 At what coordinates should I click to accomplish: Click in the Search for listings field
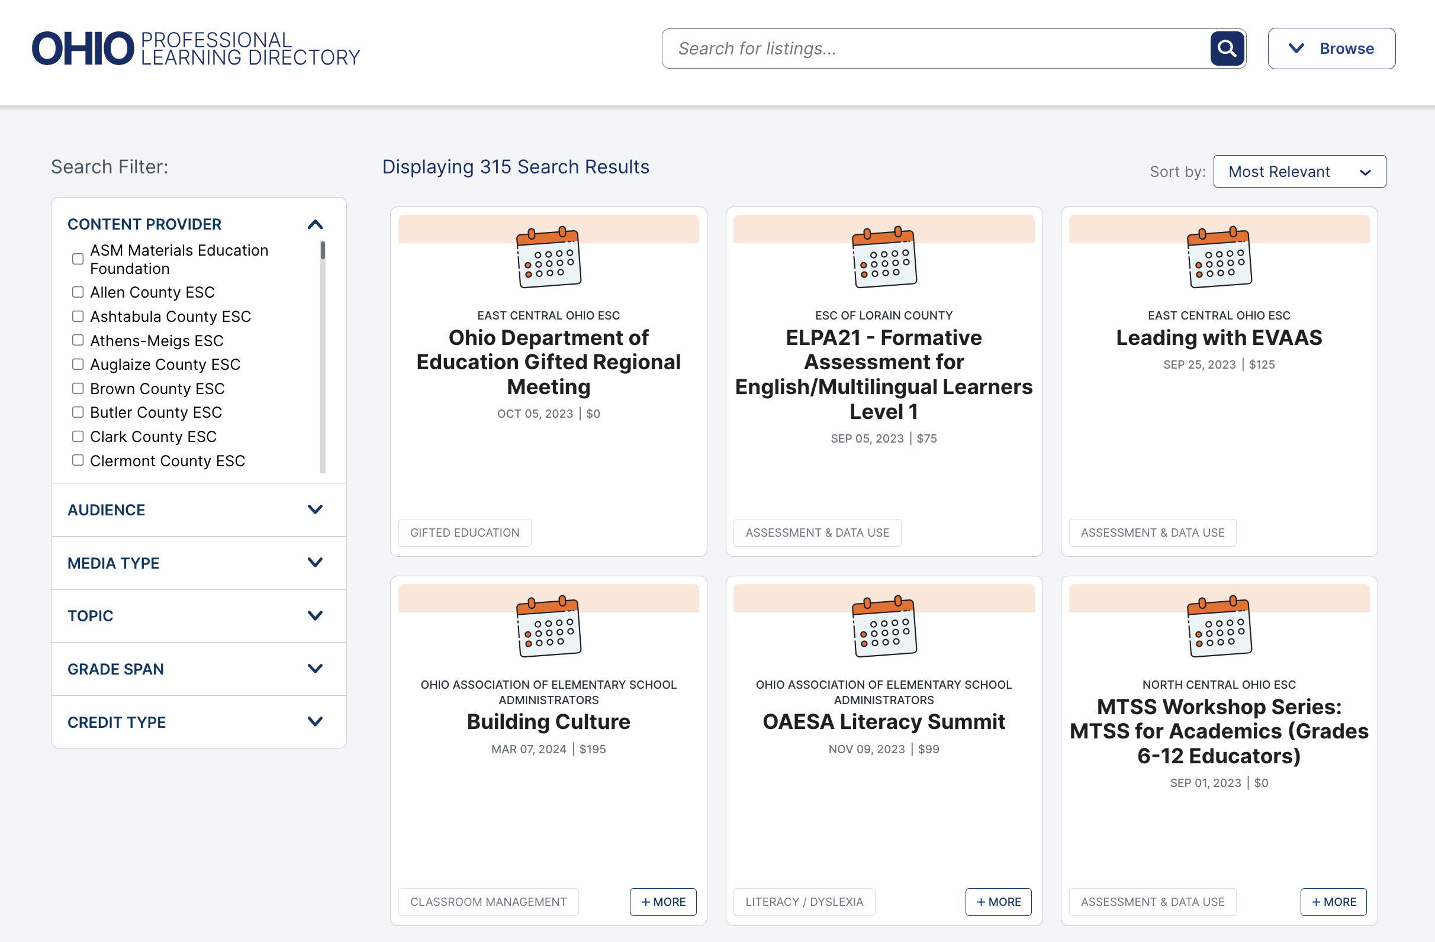pos(937,48)
